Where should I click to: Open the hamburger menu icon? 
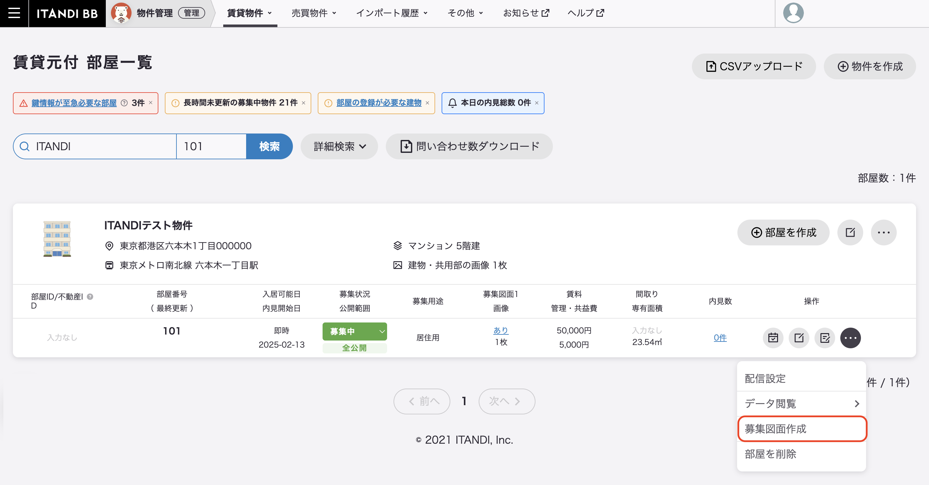coord(14,13)
